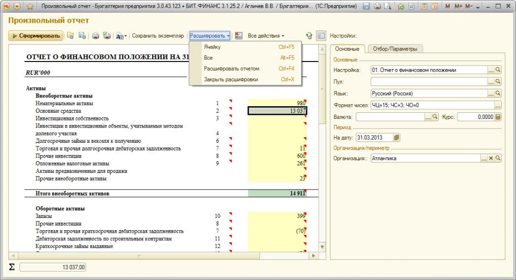The height and width of the screenshot is (280, 516).
Task: Open calendar picker for На дату field
Action: [397, 137]
